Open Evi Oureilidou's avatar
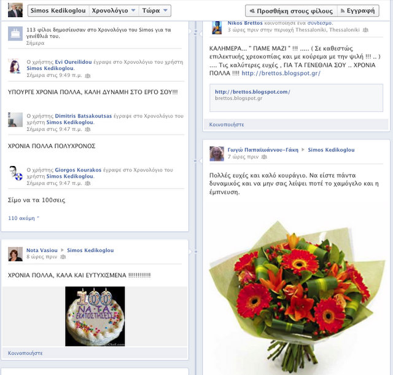 [x=15, y=66]
